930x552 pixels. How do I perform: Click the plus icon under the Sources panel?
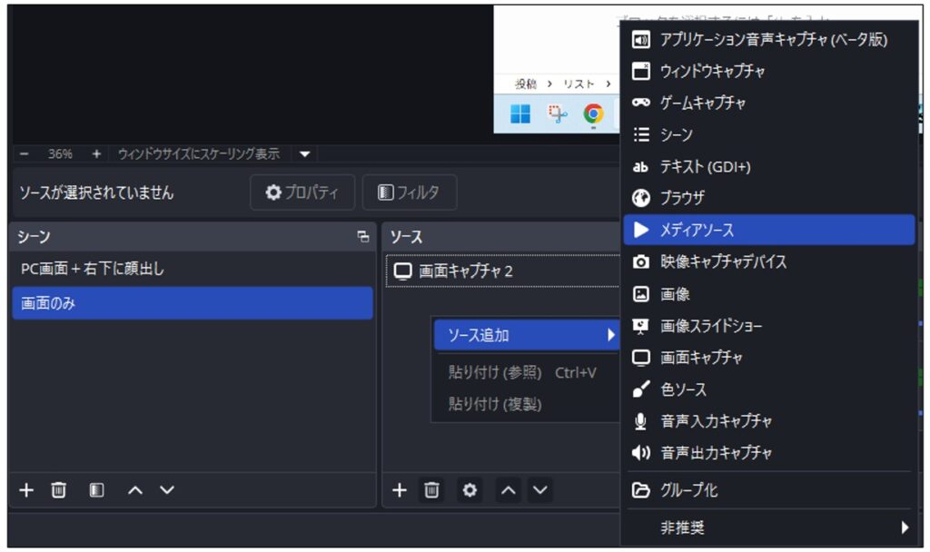point(400,490)
